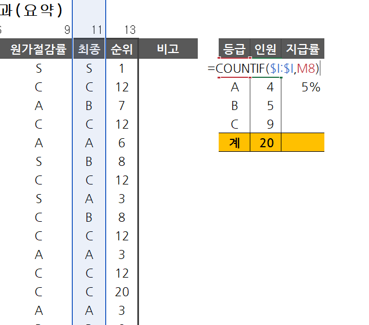Select 원가절감률 S in the rank 1 row

click(39, 68)
